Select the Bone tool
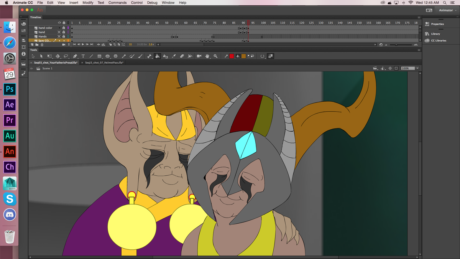460x259 pixels. [x=149, y=56]
